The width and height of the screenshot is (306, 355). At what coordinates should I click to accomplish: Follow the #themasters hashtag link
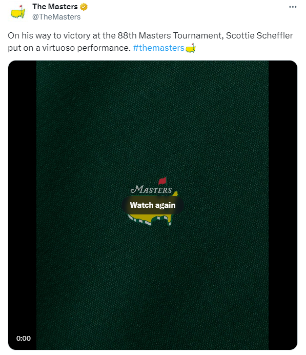tap(158, 48)
